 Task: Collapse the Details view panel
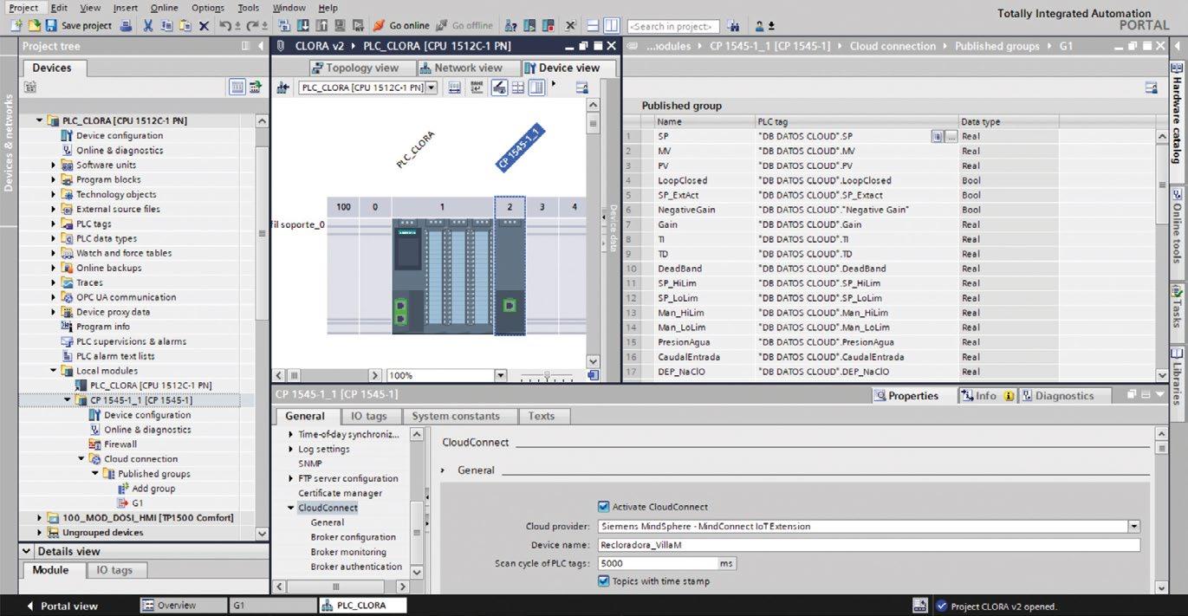click(28, 552)
